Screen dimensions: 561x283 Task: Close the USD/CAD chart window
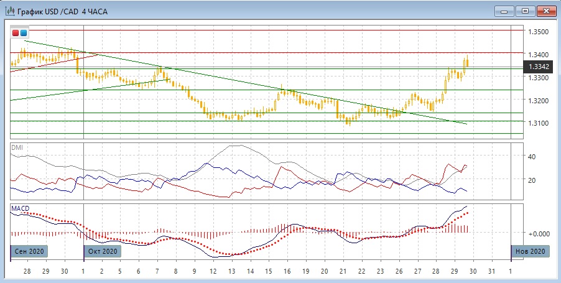[x=545, y=10]
